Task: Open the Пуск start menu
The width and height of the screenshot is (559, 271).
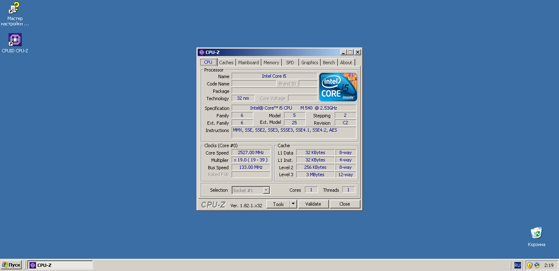Action: [11, 265]
